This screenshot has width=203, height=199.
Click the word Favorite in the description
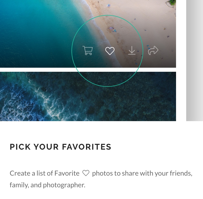tap(67, 173)
